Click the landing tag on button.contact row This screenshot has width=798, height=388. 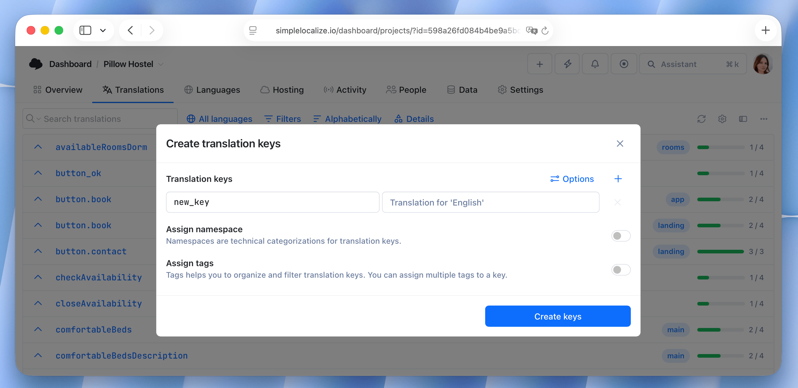671,252
